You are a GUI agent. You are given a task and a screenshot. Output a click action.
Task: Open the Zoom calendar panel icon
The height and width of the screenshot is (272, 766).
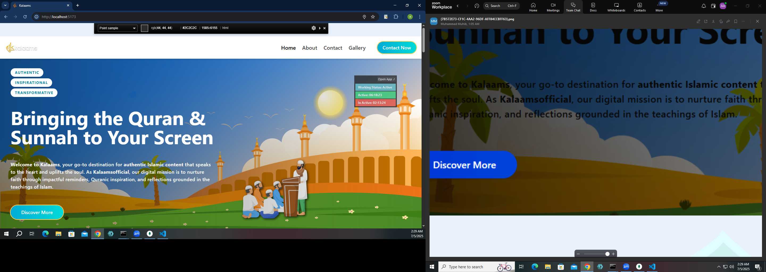coord(713,6)
